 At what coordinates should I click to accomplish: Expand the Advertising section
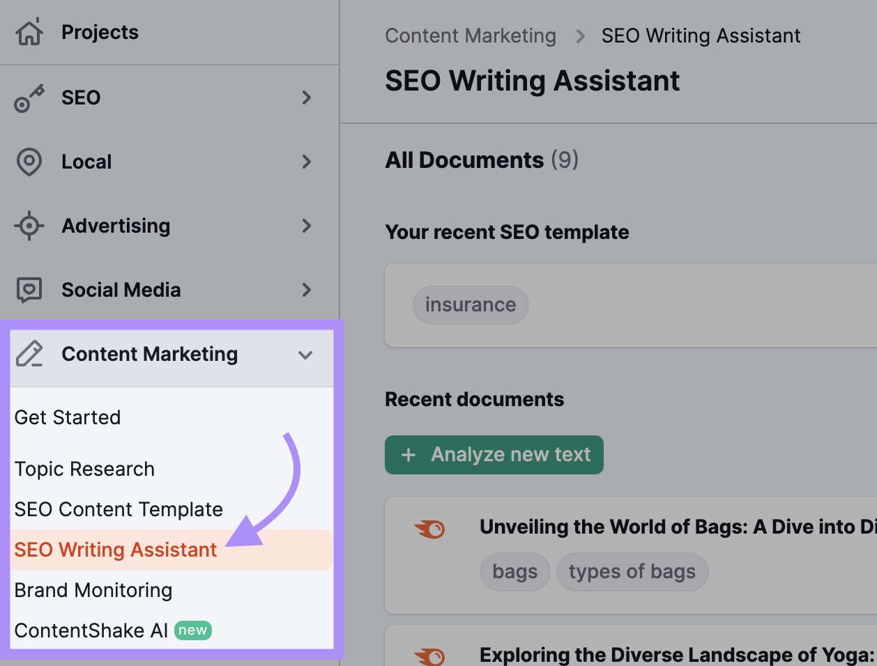[x=307, y=226]
